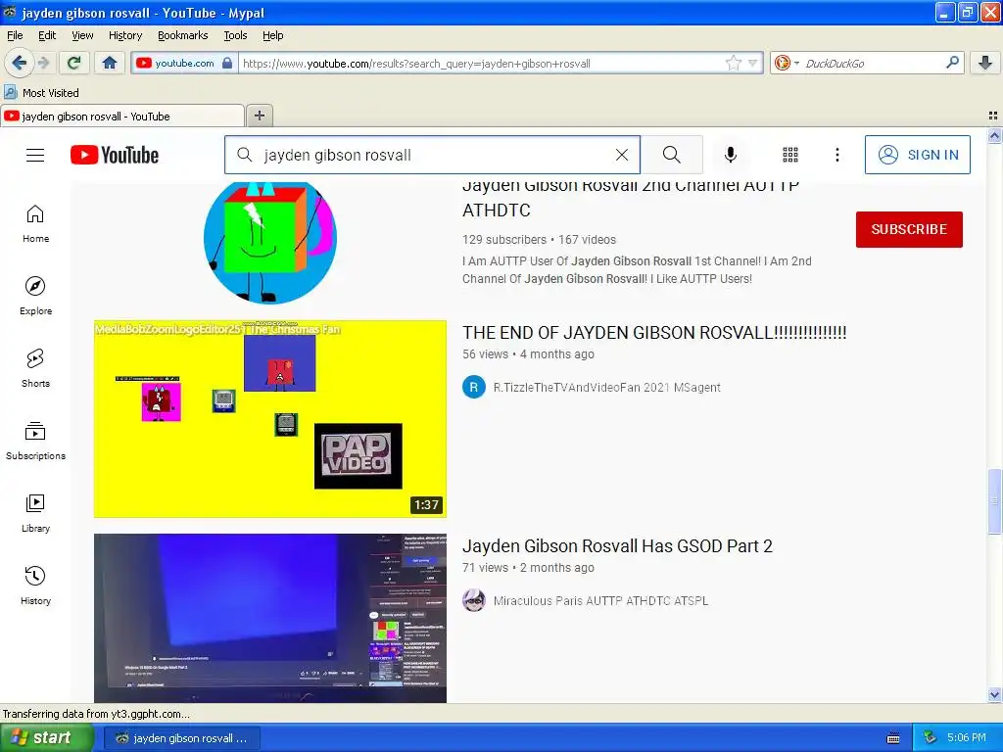Screen dimensions: 1003x752
Task: Focus the YouTube search box
Action: (x=432, y=155)
